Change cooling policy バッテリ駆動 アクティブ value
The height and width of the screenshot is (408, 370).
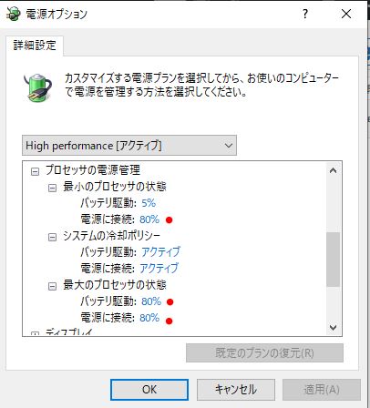click(160, 251)
